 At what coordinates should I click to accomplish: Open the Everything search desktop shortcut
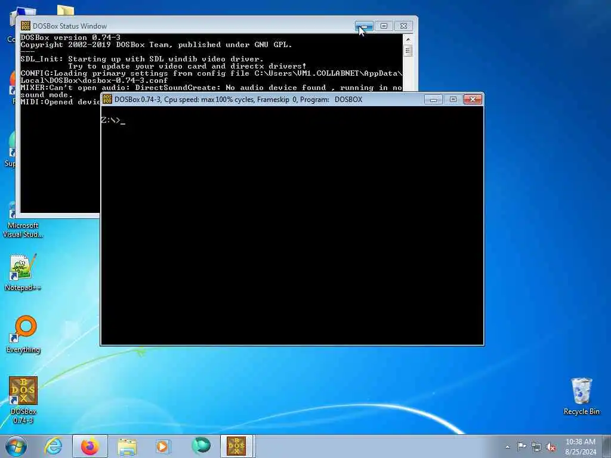pyautogui.click(x=23, y=334)
